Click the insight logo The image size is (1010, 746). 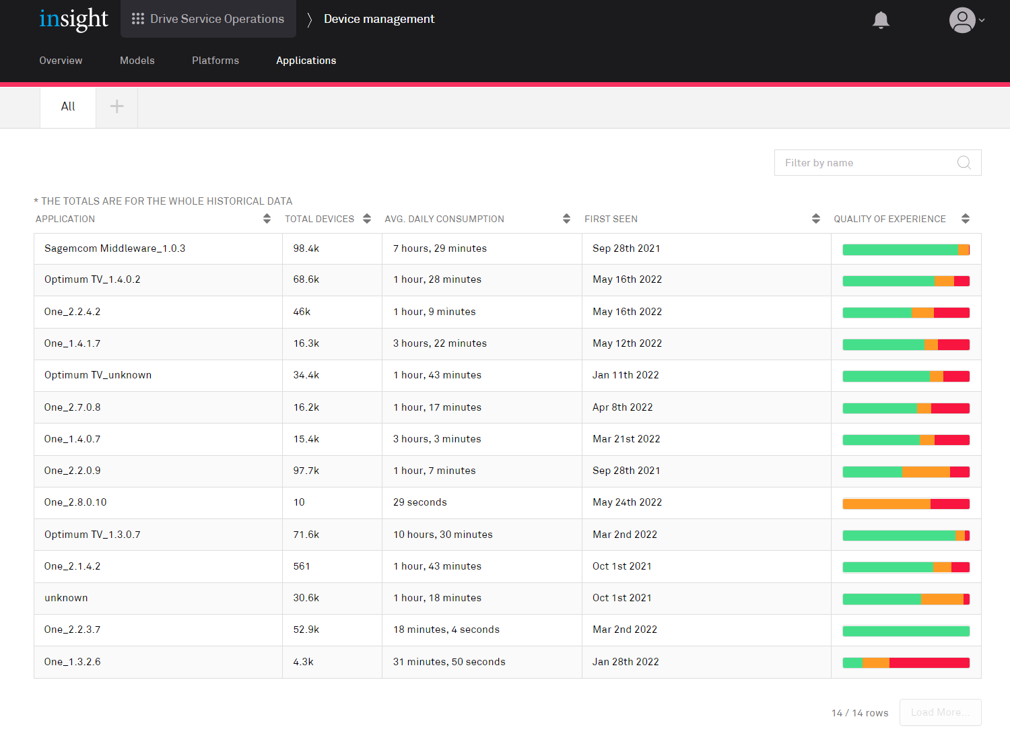pyautogui.click(x=73, y=20)
